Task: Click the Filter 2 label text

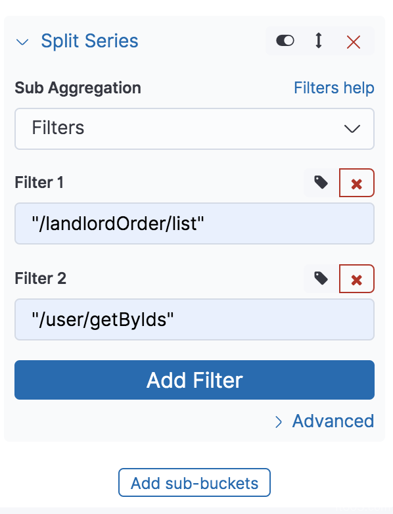Action: pyautogui.click(x=41, y=278)
